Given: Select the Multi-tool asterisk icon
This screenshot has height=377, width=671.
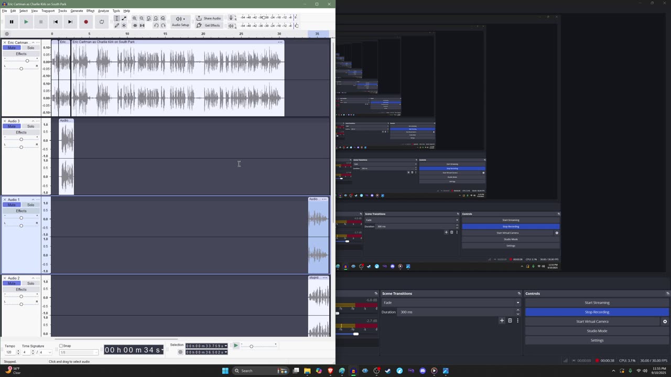Looking at the screenshot, I should coord(124,25).
